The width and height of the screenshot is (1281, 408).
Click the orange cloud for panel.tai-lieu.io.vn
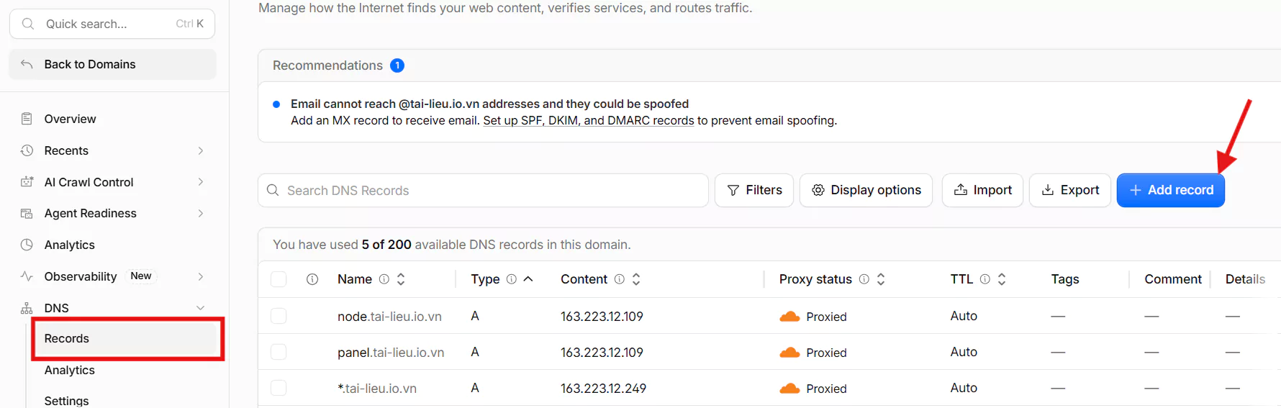click(789, 353)
